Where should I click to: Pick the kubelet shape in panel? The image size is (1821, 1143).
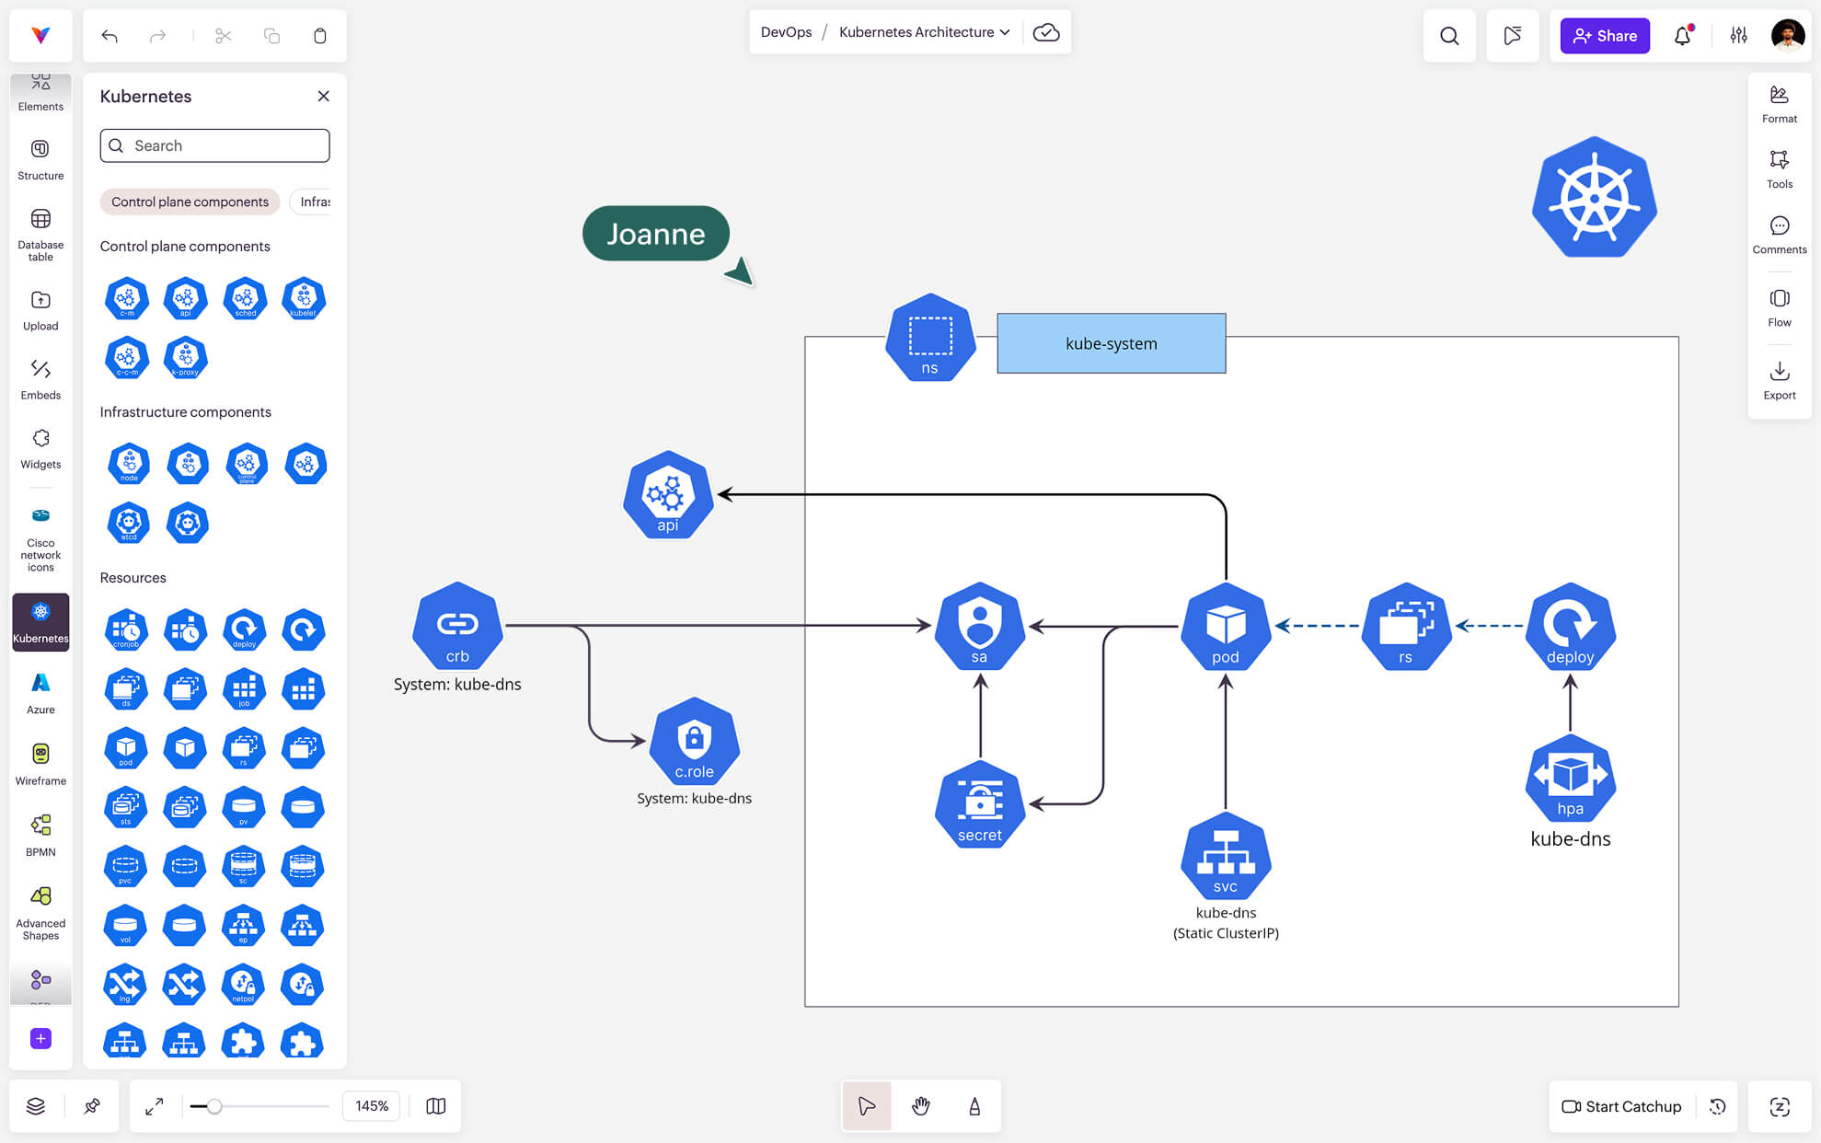[x=304, y=298]
